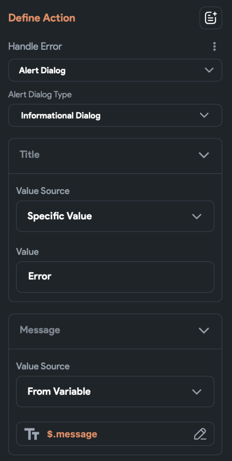Viewport: 232px width, 461px height.
Task: Collapse the Title section using its chevron
Action: (x=204, y=155)
